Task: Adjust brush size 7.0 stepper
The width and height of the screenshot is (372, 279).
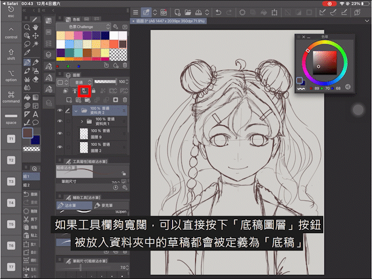Action: tap(127, 267)
